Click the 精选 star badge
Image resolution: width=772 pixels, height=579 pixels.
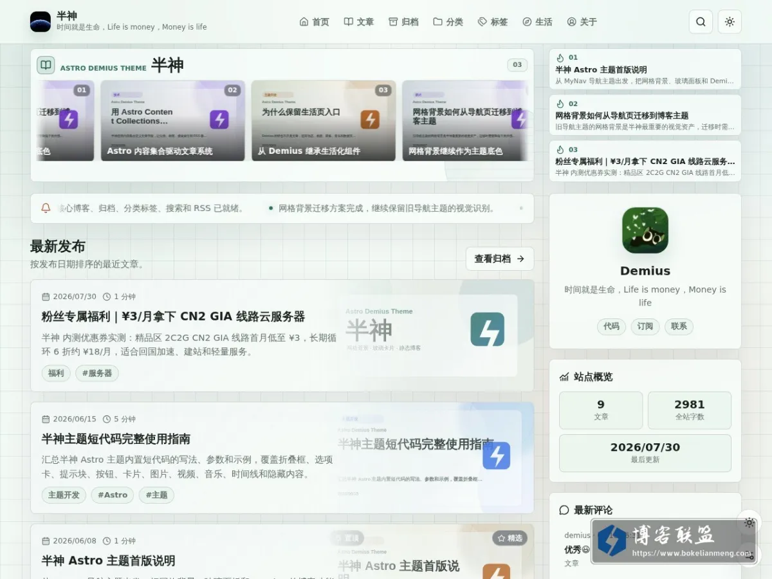point(510,538)
